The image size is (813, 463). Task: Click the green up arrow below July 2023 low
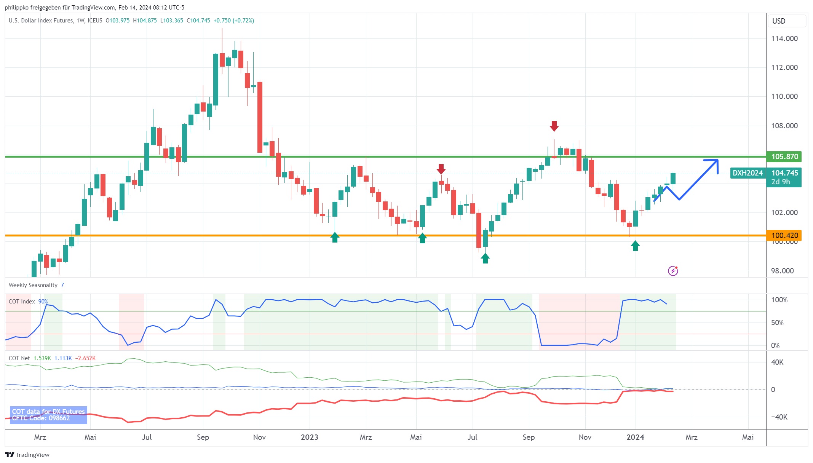click(x=485, y=258)
